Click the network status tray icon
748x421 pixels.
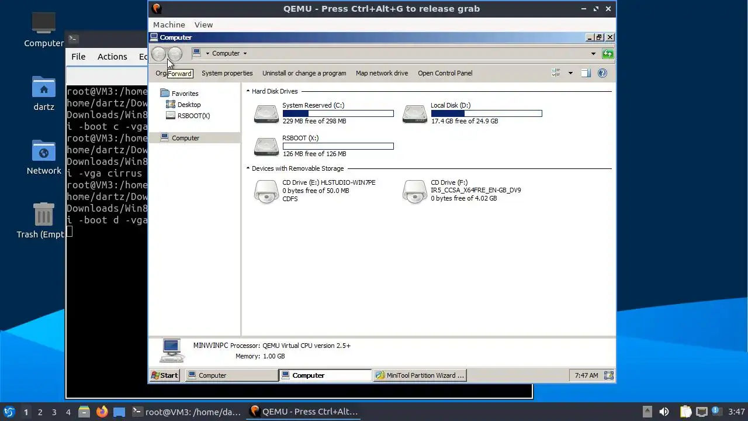701,412
